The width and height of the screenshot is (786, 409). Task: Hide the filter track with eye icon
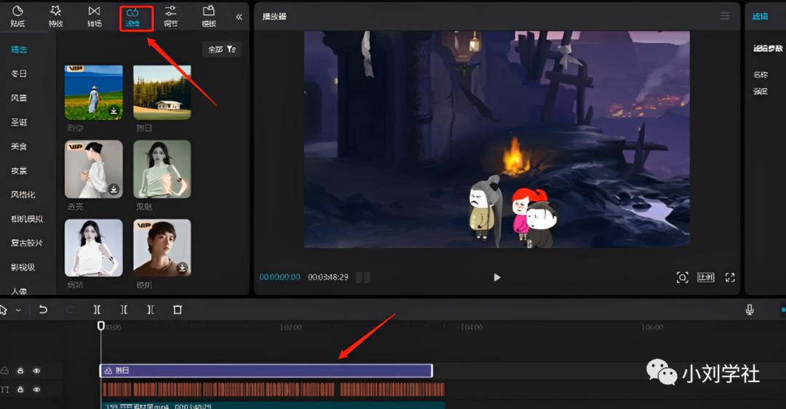[36, 371]
